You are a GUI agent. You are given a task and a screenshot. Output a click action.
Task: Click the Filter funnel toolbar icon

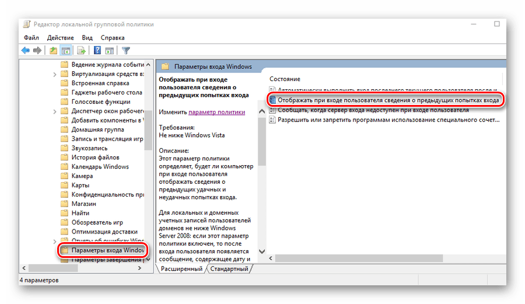coord(126,51)
